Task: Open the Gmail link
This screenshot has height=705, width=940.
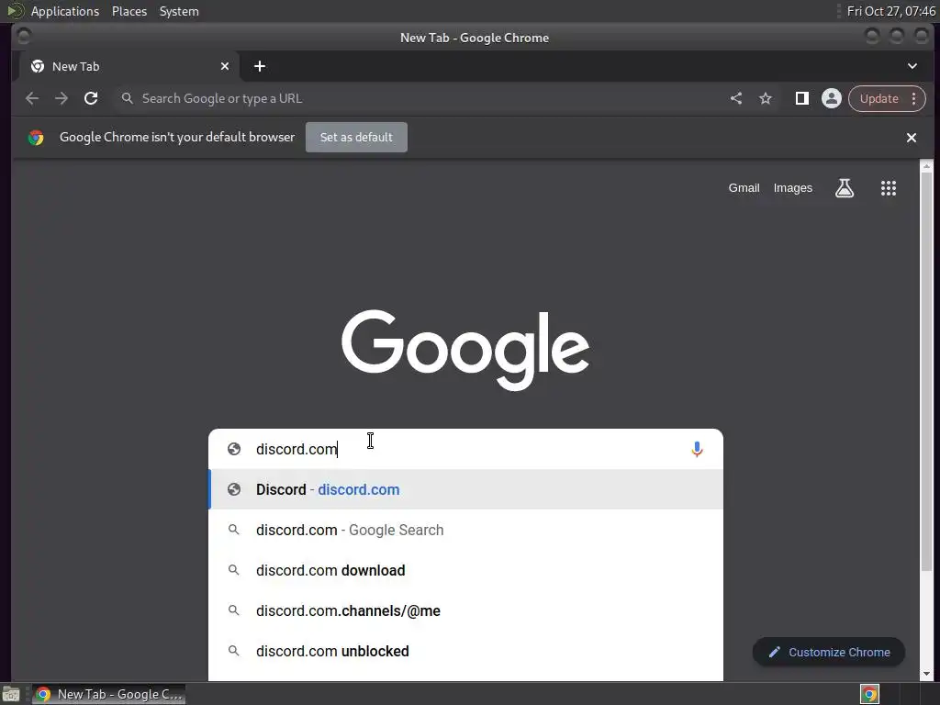Action: click(744, 188)
